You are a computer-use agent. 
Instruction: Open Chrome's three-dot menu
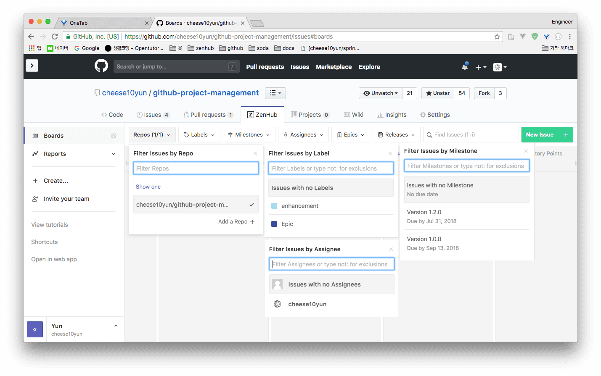pos(569,37)
